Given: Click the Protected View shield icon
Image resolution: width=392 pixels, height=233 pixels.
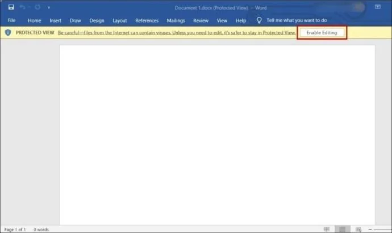Looking at the screenshot, I should click(x=8, y=32).
